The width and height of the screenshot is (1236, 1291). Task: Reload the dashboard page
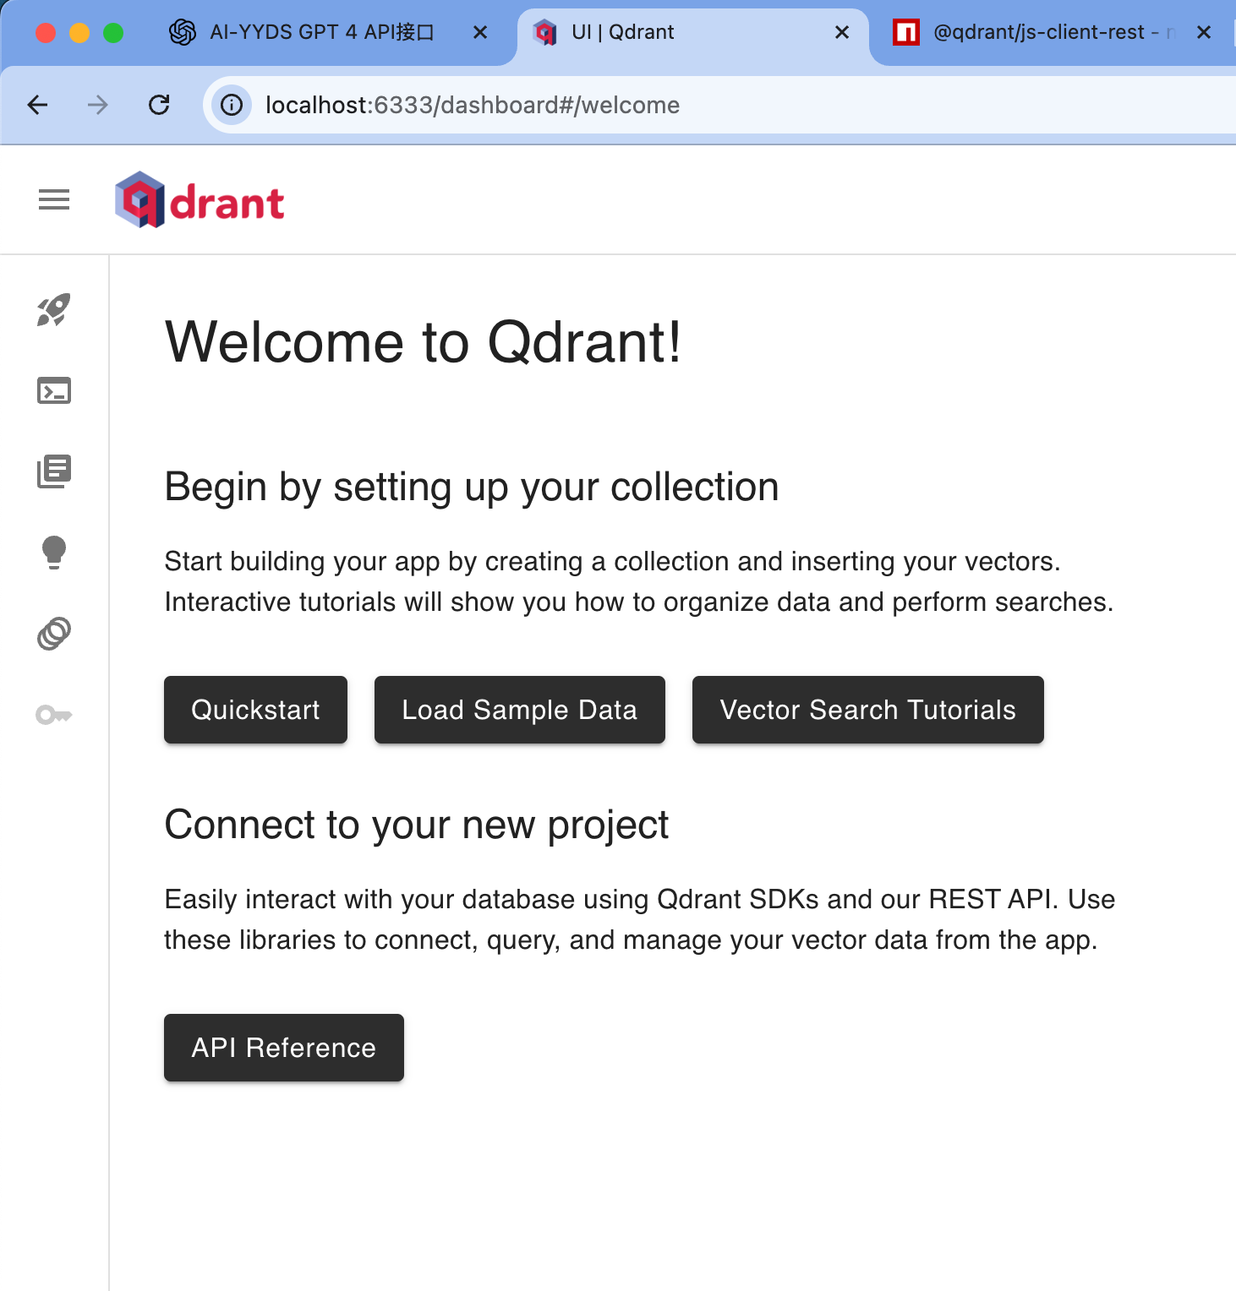pos(159,105)
